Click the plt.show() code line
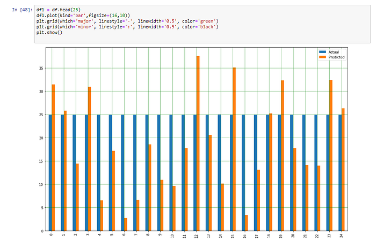The height and width of the screenshot is (241, 376). click(x=49, y=33)
